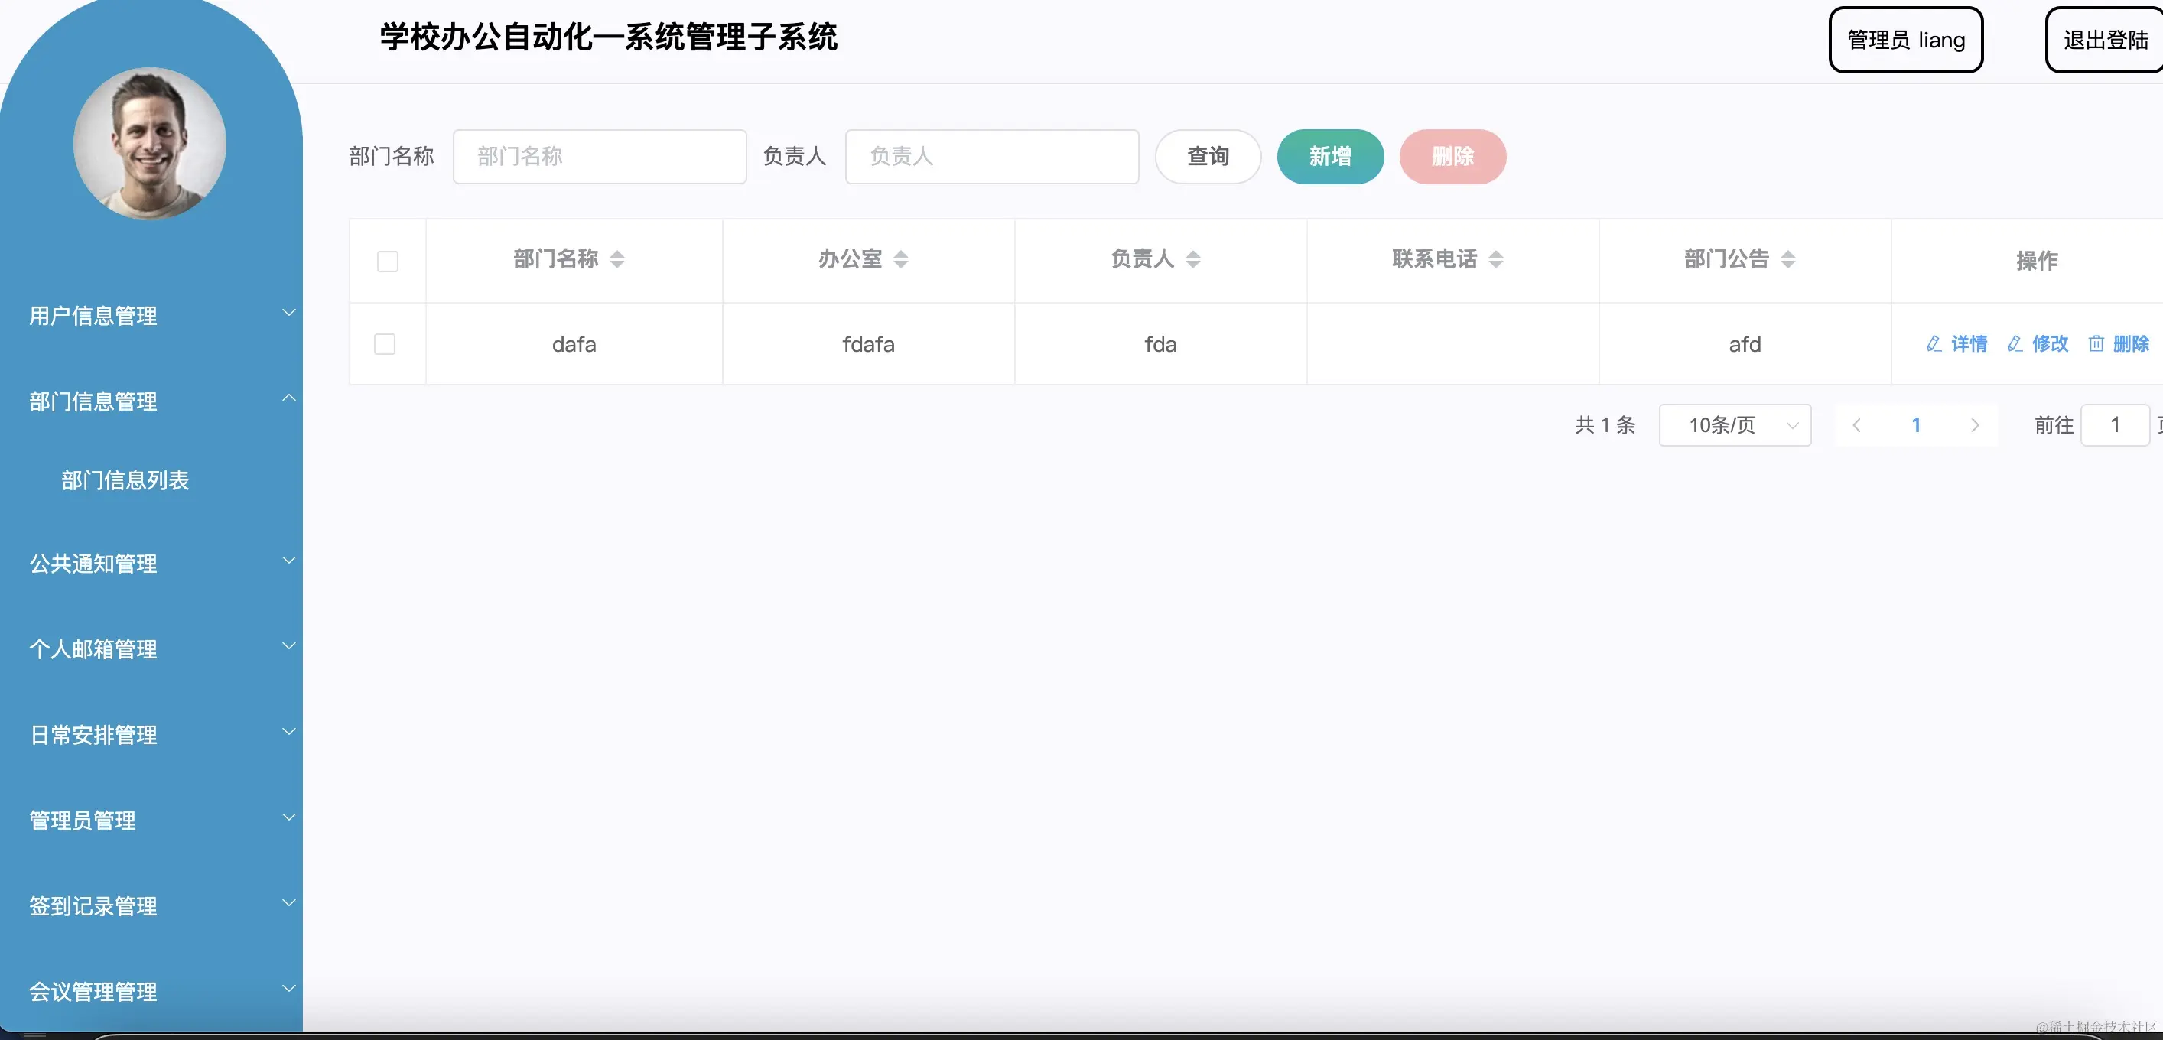This screenshot has width=2163, height=1040.
Task: Select 部门信息列表 in the sidebar
Action: tap(126, 480)
